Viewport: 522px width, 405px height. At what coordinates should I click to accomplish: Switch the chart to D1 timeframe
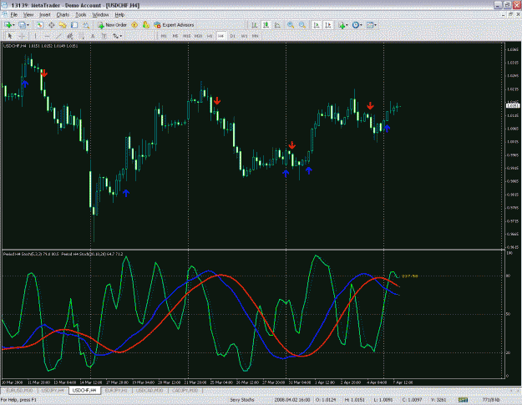point(232,36)
